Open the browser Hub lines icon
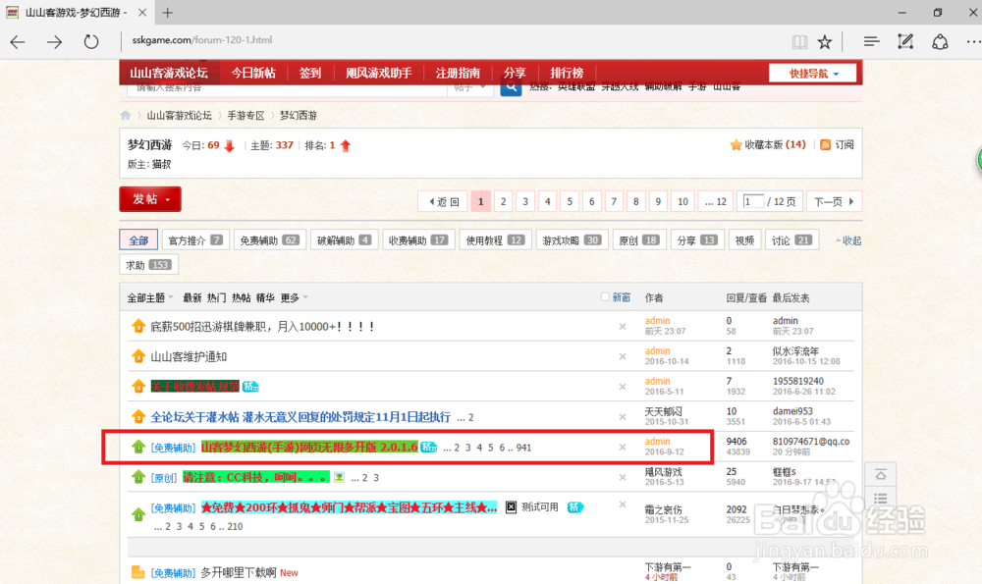Screen dimensions: 982x584 (x=871, y=42)
